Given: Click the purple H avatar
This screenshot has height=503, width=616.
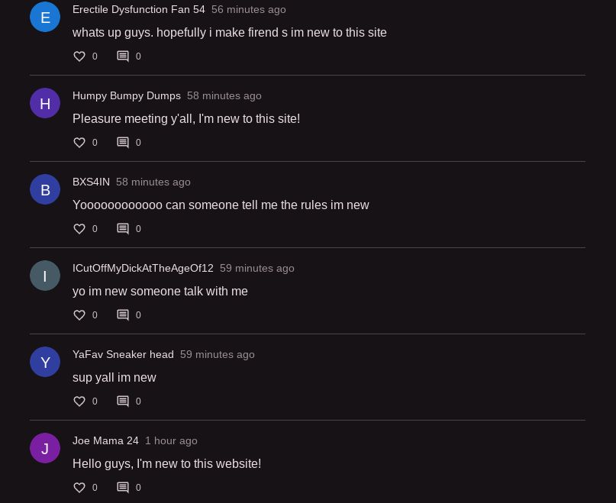Looking at the screenshot, I should (45, 103).
